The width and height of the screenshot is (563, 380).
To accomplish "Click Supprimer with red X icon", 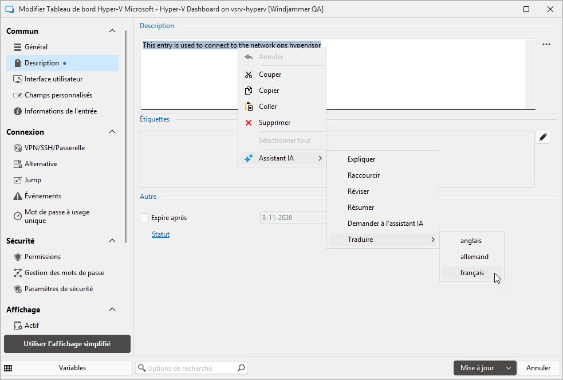I will coord(274,123).
